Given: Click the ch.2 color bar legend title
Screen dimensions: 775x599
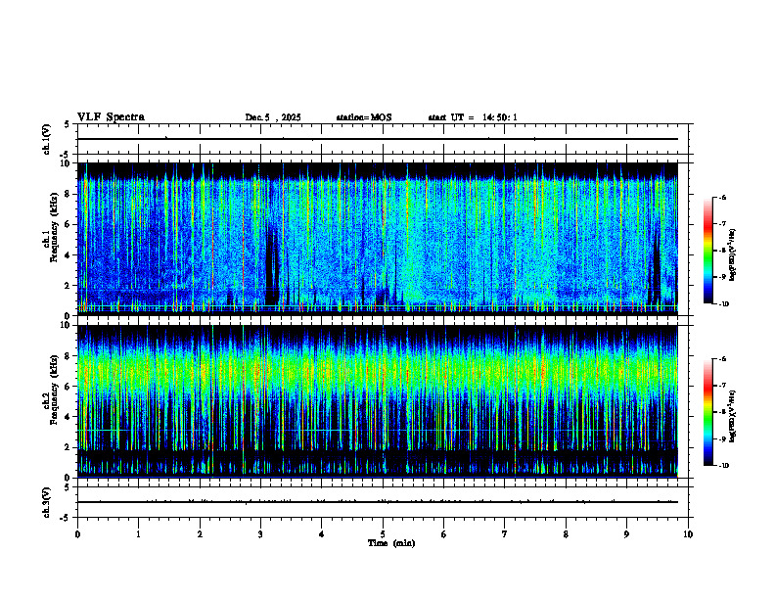Looking at the screenshot, I should tap(733, 416).
